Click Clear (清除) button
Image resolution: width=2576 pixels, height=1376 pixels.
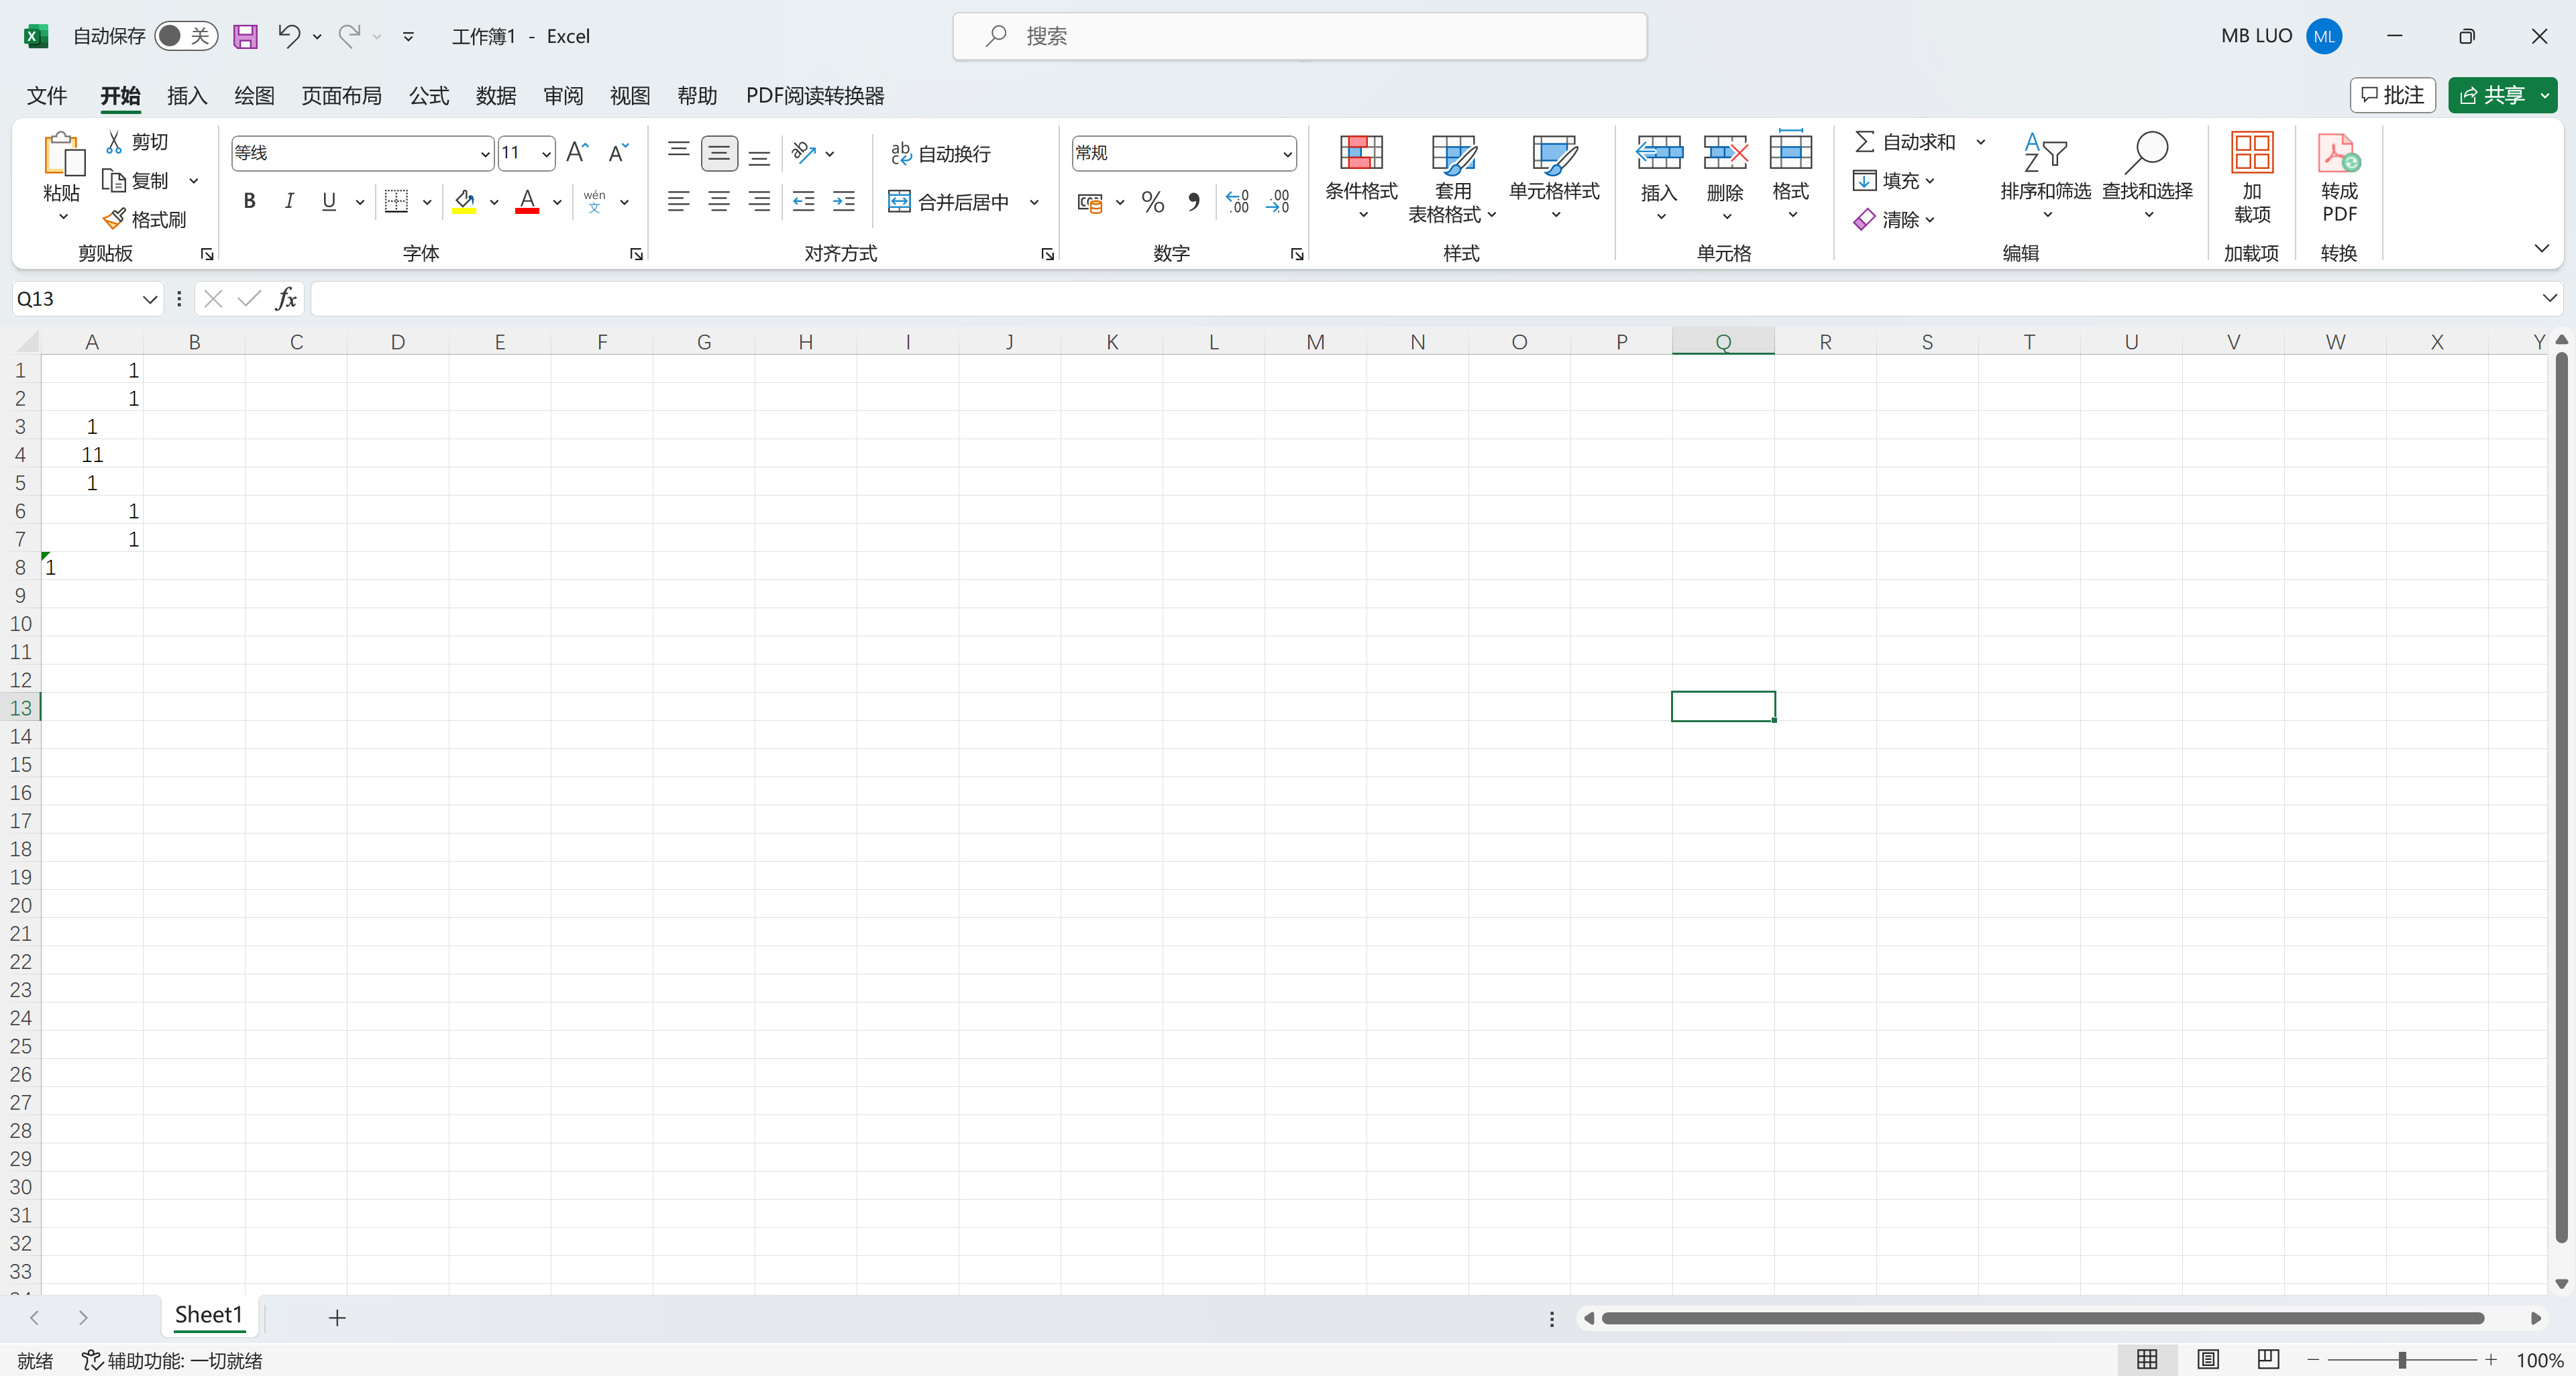(x=1893, y=220)
